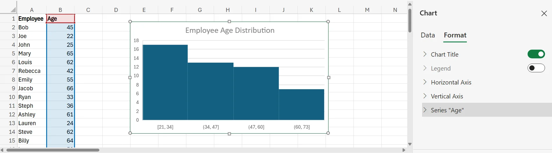Select row 10 header

pyautogui.click(x=9, y=97)
